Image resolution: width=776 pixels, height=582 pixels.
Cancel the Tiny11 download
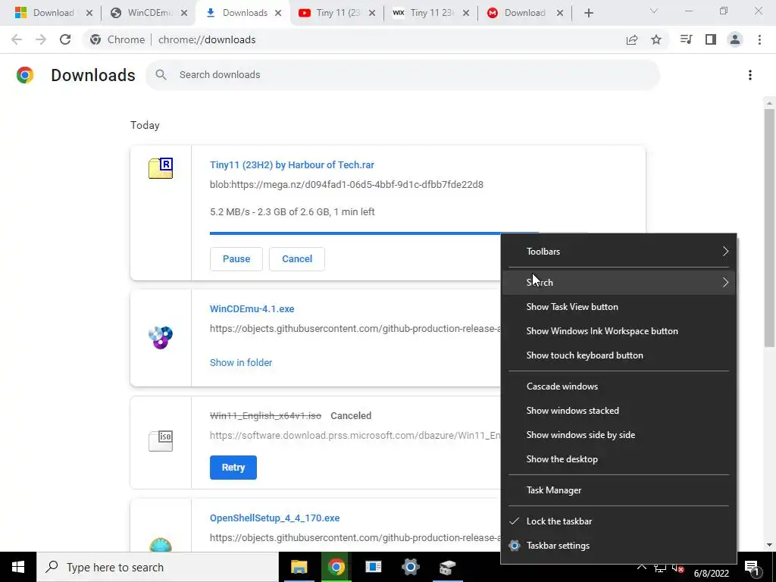tap(297, 259)
